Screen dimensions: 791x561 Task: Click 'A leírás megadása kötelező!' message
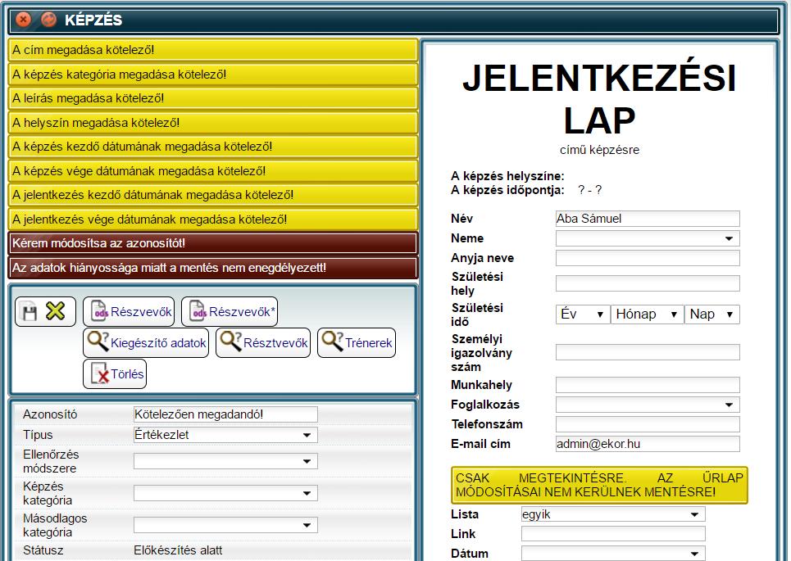[213, 98]
